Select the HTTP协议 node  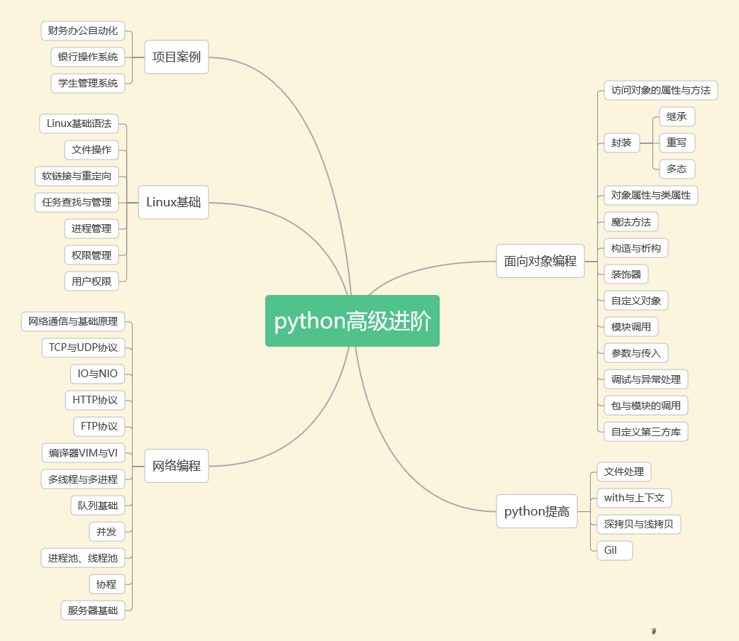click(x=95, y=400)
